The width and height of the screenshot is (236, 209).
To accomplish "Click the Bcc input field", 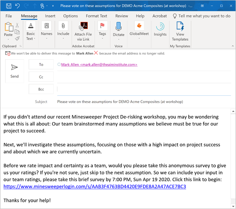I will click(144, 89).
